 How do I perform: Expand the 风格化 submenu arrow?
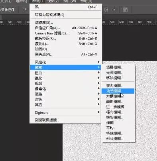click(x=99, y=62)
